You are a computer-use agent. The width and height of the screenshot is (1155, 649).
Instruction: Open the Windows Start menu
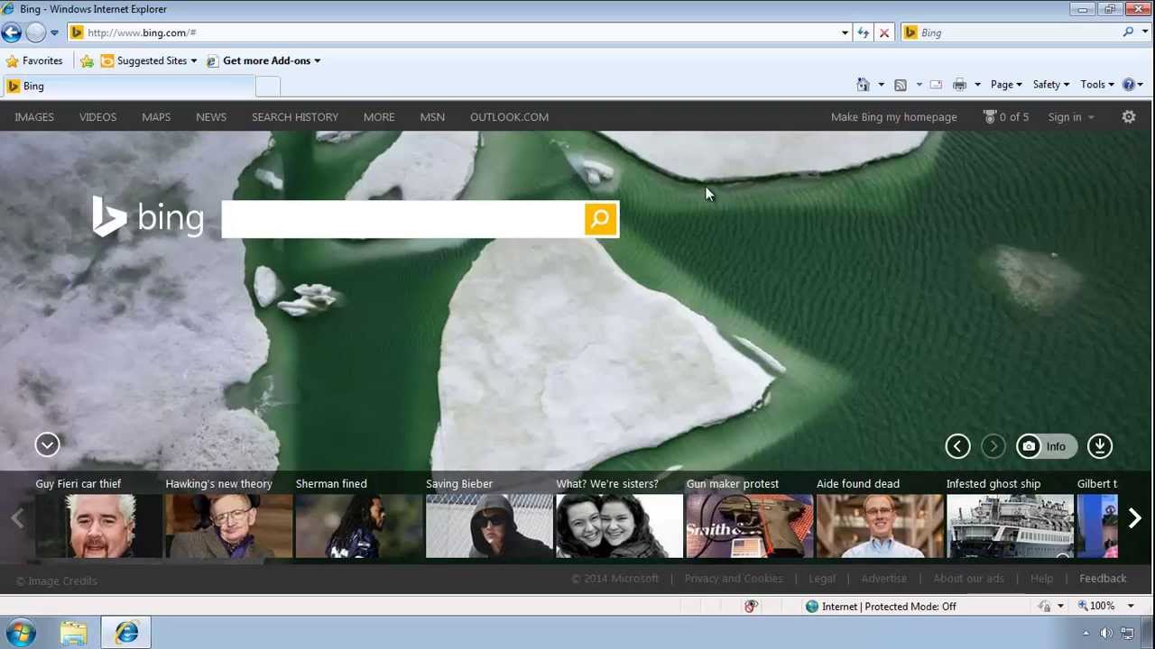[22, 633]
